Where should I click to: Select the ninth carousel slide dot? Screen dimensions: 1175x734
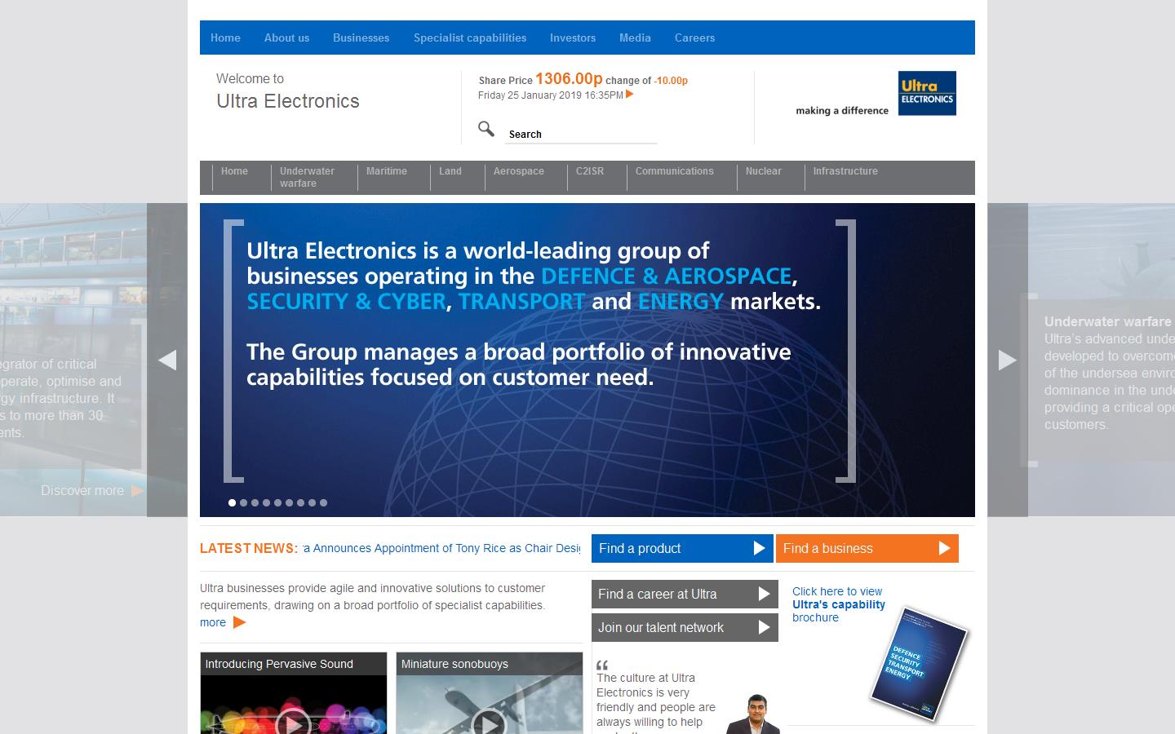(x=323, y=503)
